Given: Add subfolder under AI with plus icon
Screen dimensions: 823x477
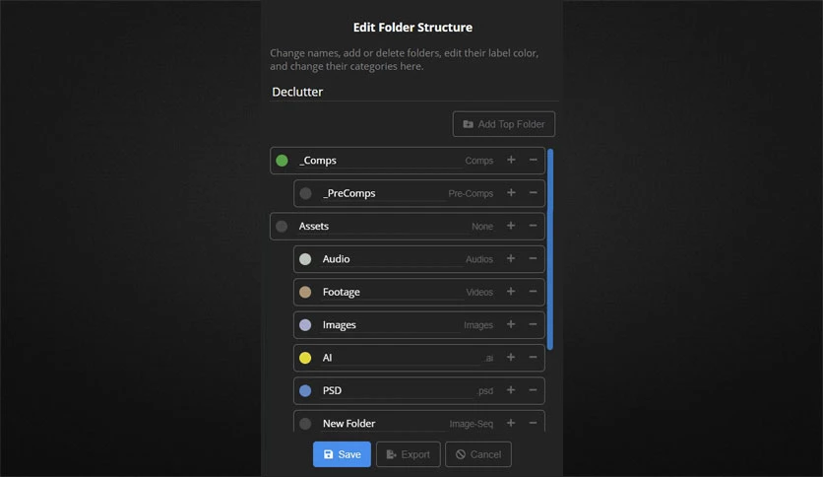Looking at the screenshot, I should 511,357.
